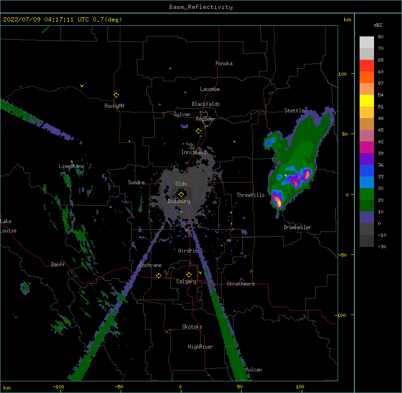The height and width of the screenshot is (393, 402).
Task: Click the Vulcan town label
Action: coord(253,370)
